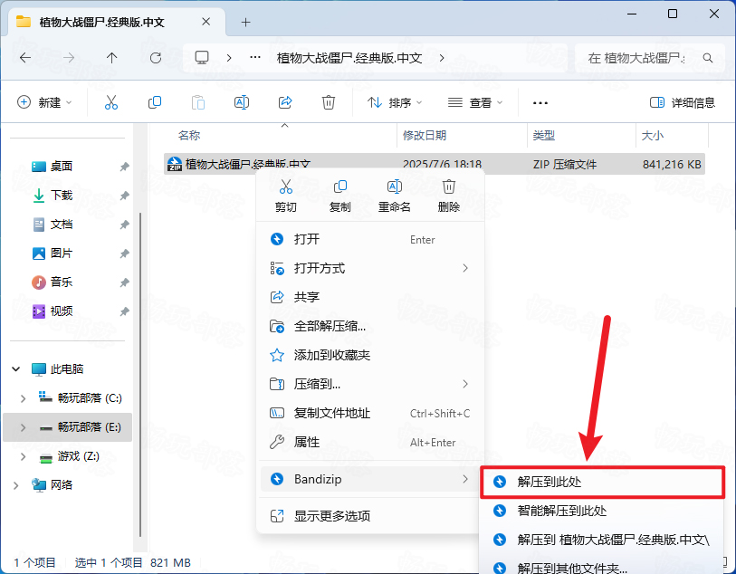Viewport: 736px width, 574px height.
Task: Open the 打开方式 submenu
Action: pyautogui.click(x=371, y=268)
